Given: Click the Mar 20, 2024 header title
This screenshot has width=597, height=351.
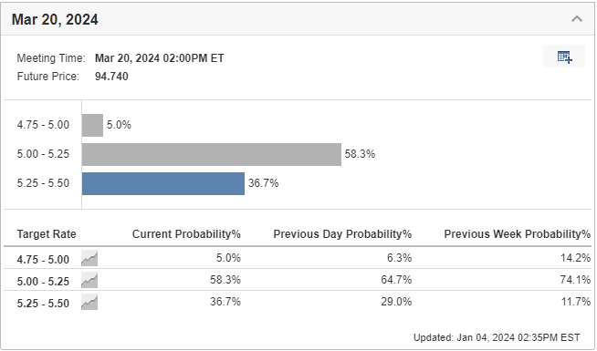Looking at the screenshot, I should 55,19.
